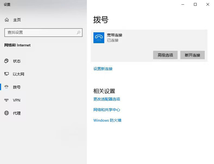Open the 更改适配器选项 link
Image resolution: width=214 pixels, height=164 pixels.
point(107,99)
